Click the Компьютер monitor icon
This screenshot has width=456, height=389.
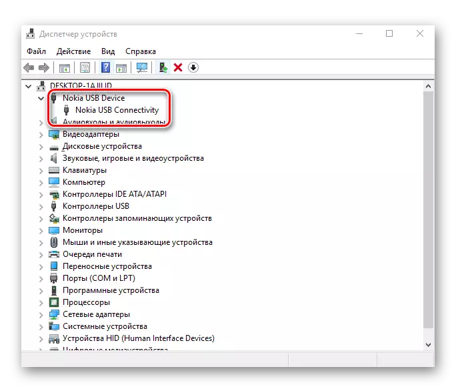[54, 182]
